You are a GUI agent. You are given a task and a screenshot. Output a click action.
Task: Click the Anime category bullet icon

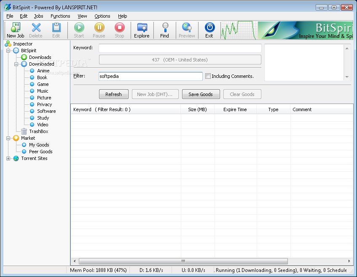[x=32, y=71]
